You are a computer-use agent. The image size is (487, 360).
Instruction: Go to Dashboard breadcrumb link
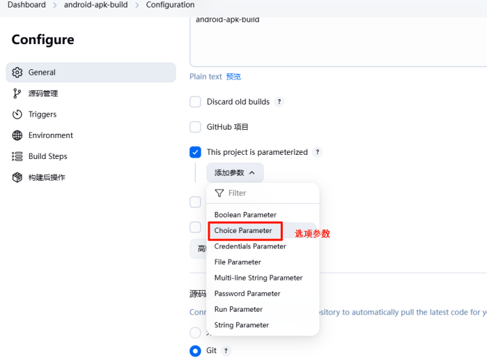tap(26, 5)
